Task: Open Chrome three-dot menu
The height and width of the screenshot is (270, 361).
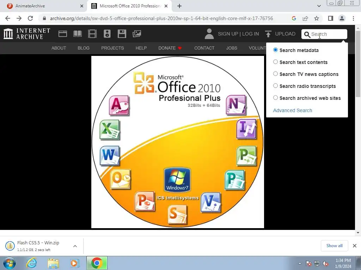Action: pyautogui.click(x=353, y=18)
